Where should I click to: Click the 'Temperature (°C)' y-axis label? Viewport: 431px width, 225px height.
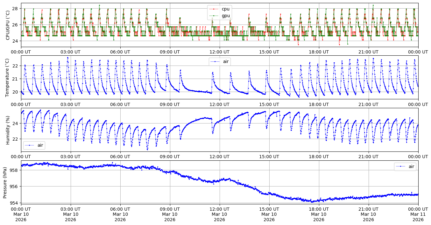(8, 77)
